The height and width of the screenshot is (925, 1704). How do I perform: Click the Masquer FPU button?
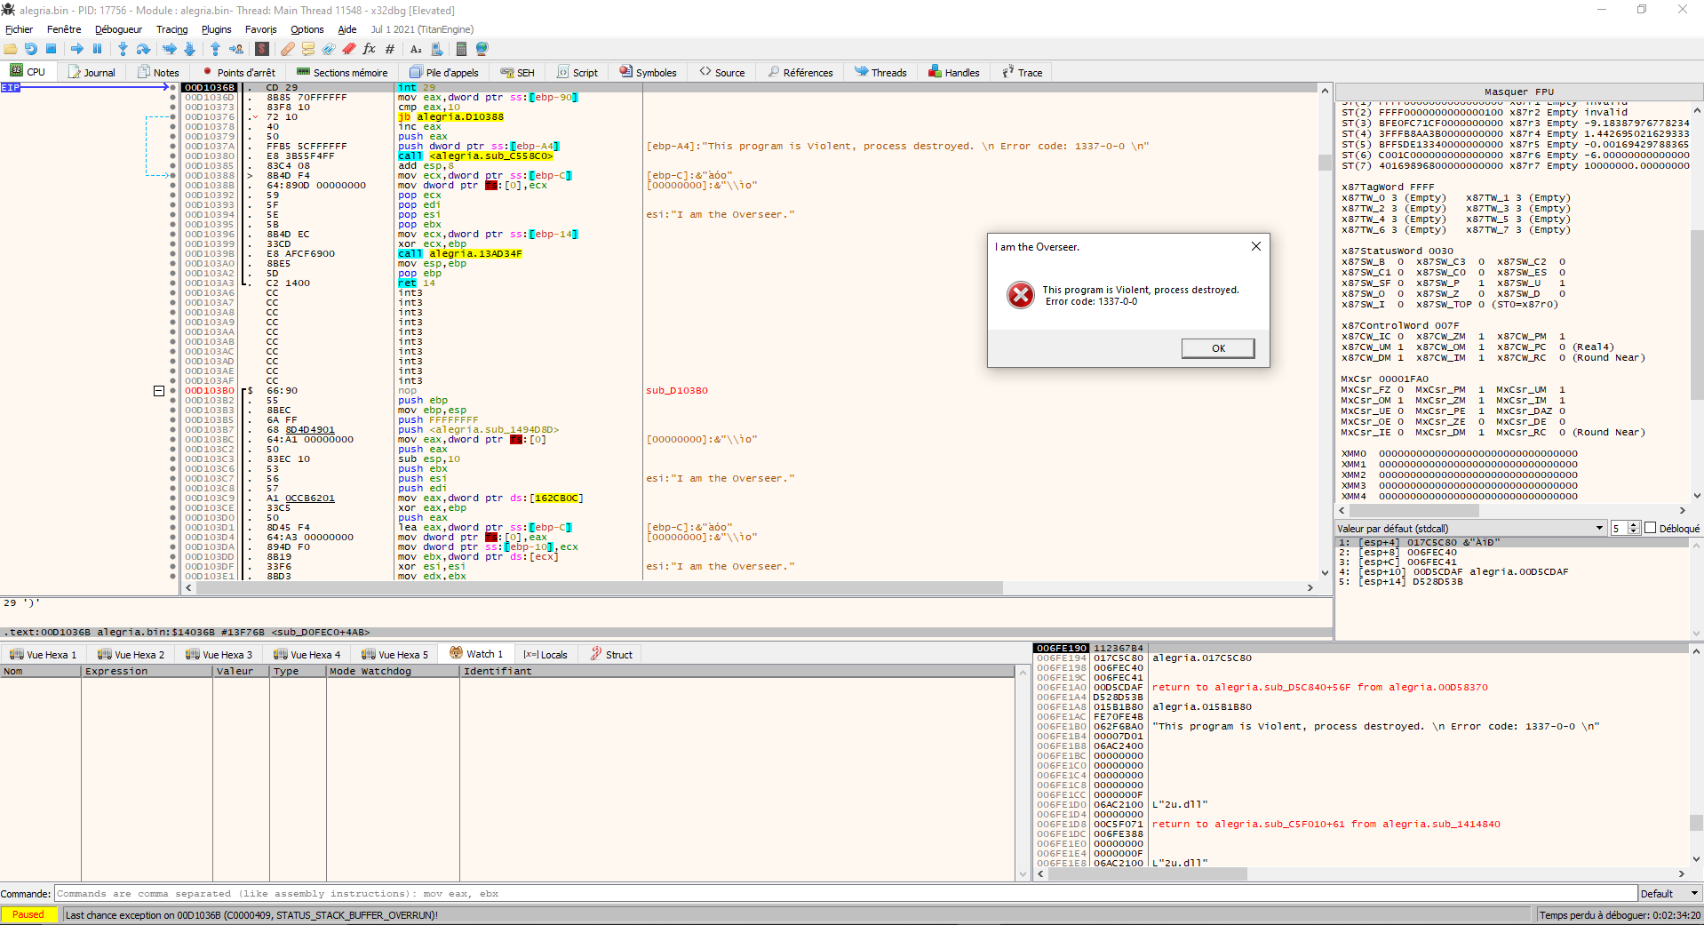pyautogui.click(x=1519, y=92)
